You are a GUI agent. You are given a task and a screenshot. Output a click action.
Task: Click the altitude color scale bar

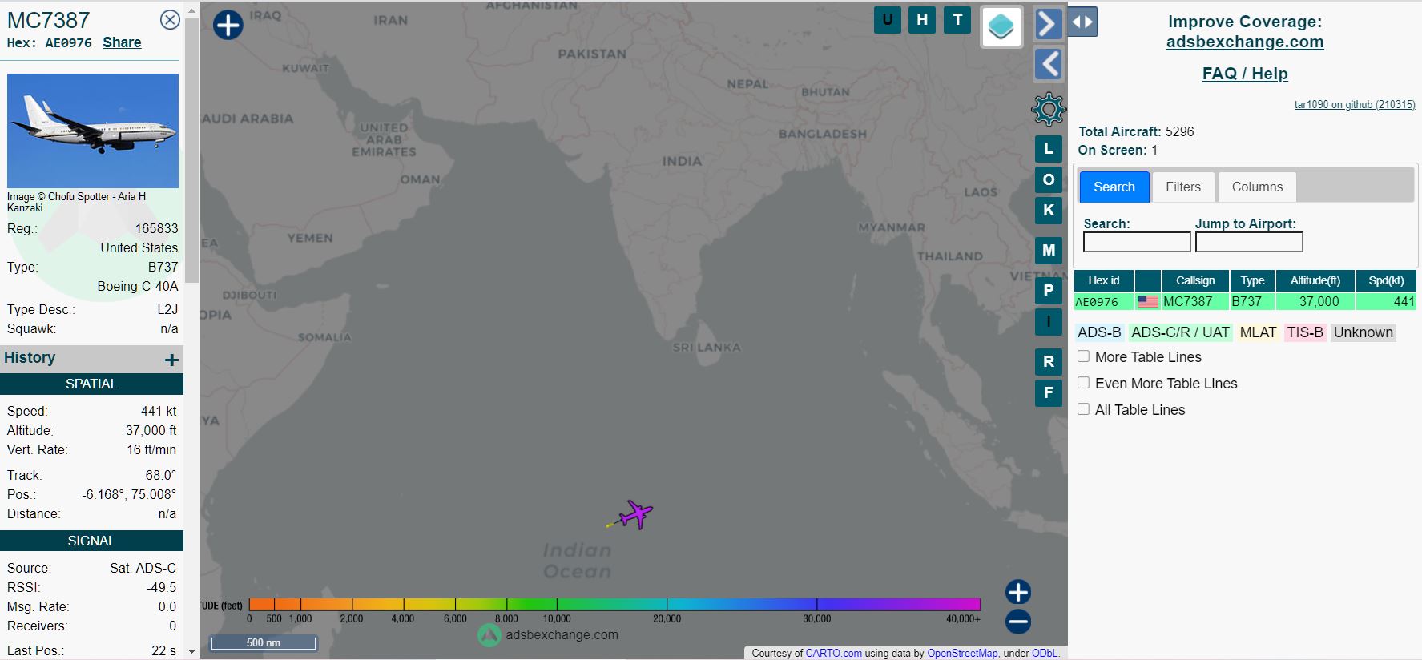[x=614, y=604]
